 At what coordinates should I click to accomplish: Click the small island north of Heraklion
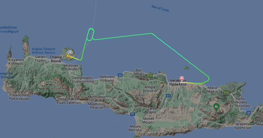click(x=186, y=68)
